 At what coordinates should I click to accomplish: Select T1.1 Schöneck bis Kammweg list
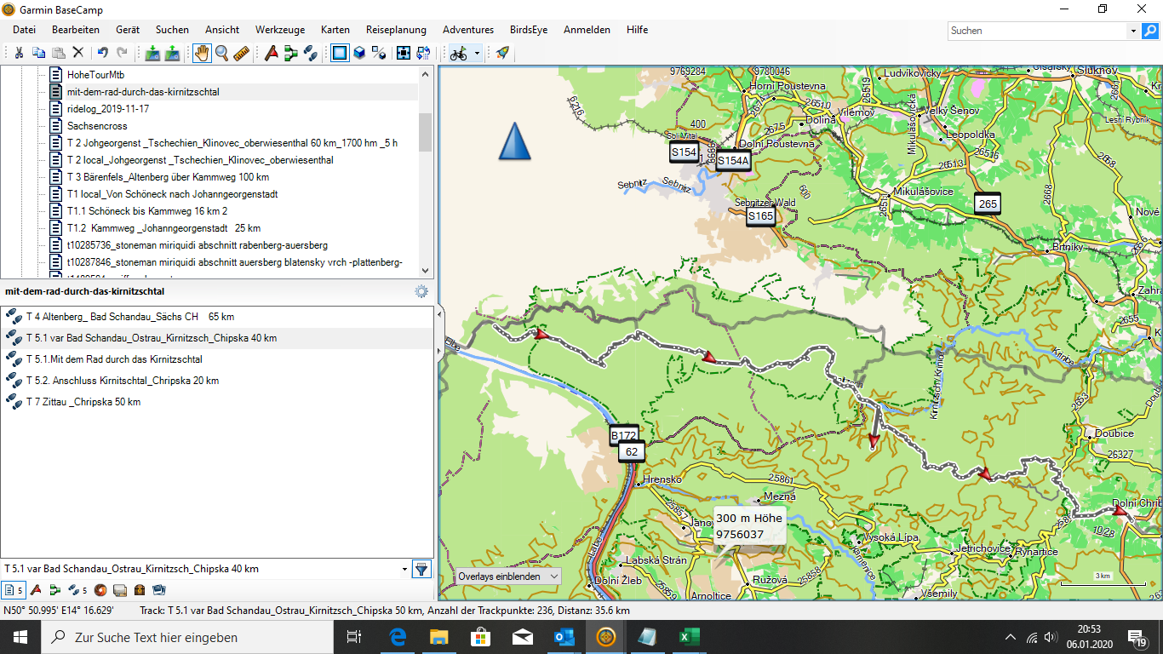tap(147, 211)
